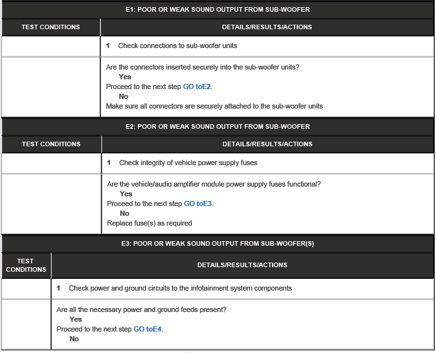
Task: Click question about amplifier module fuses functional
Action: [213, 184]
